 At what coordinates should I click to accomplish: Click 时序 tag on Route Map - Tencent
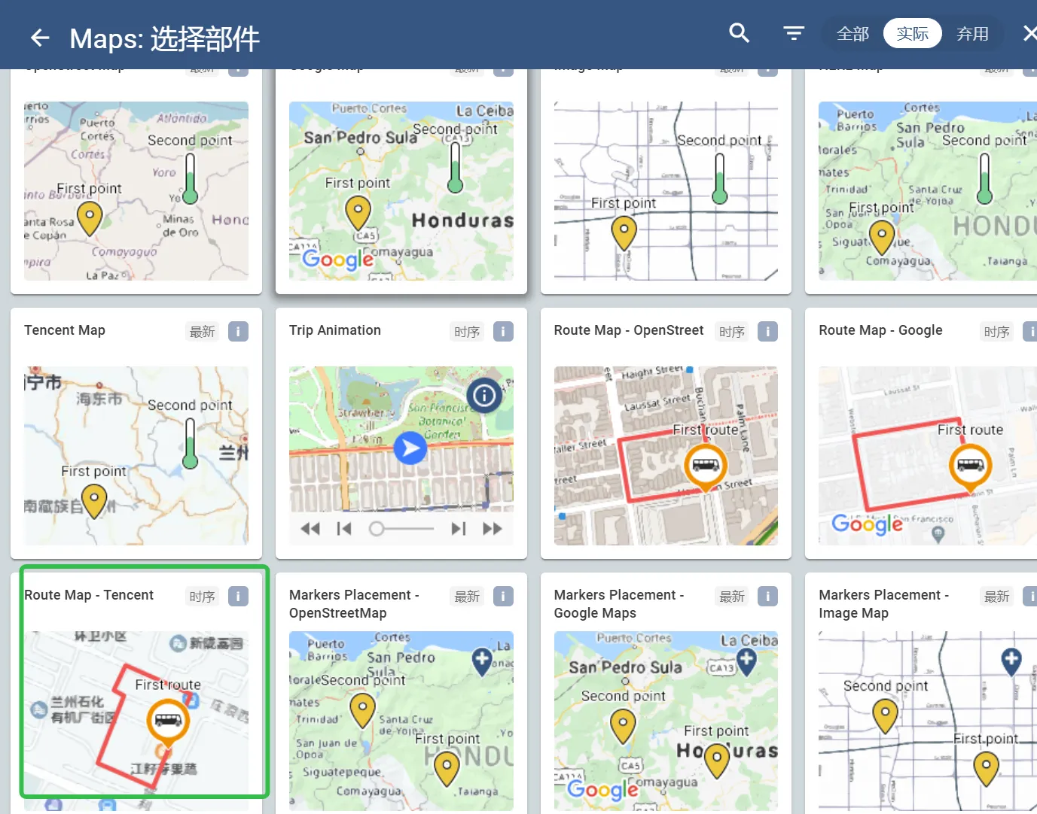tap(202, 597)
